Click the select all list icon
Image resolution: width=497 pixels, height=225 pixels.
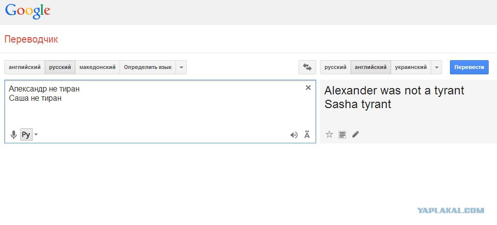tap(342, 135)
